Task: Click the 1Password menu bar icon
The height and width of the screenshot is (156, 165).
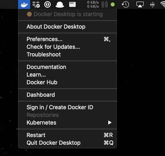Action: pos(47,4)
